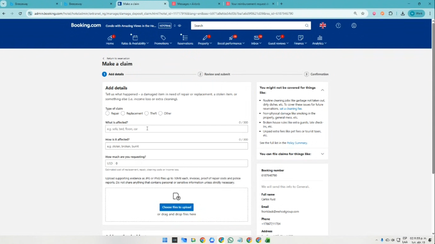Click Return to reservation link
Screen dimensions: 435x244
pyautogui.click(x=118, y=58)
